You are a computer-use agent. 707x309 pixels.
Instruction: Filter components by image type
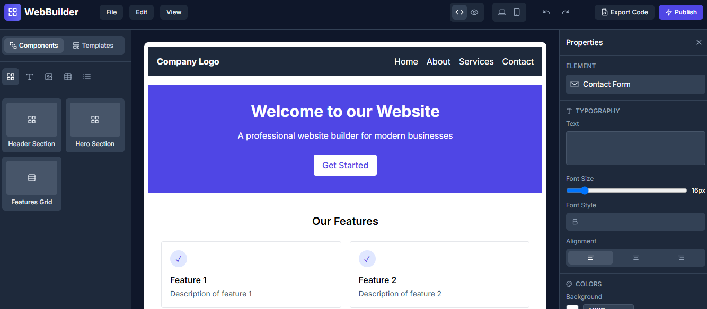point(49,77)
